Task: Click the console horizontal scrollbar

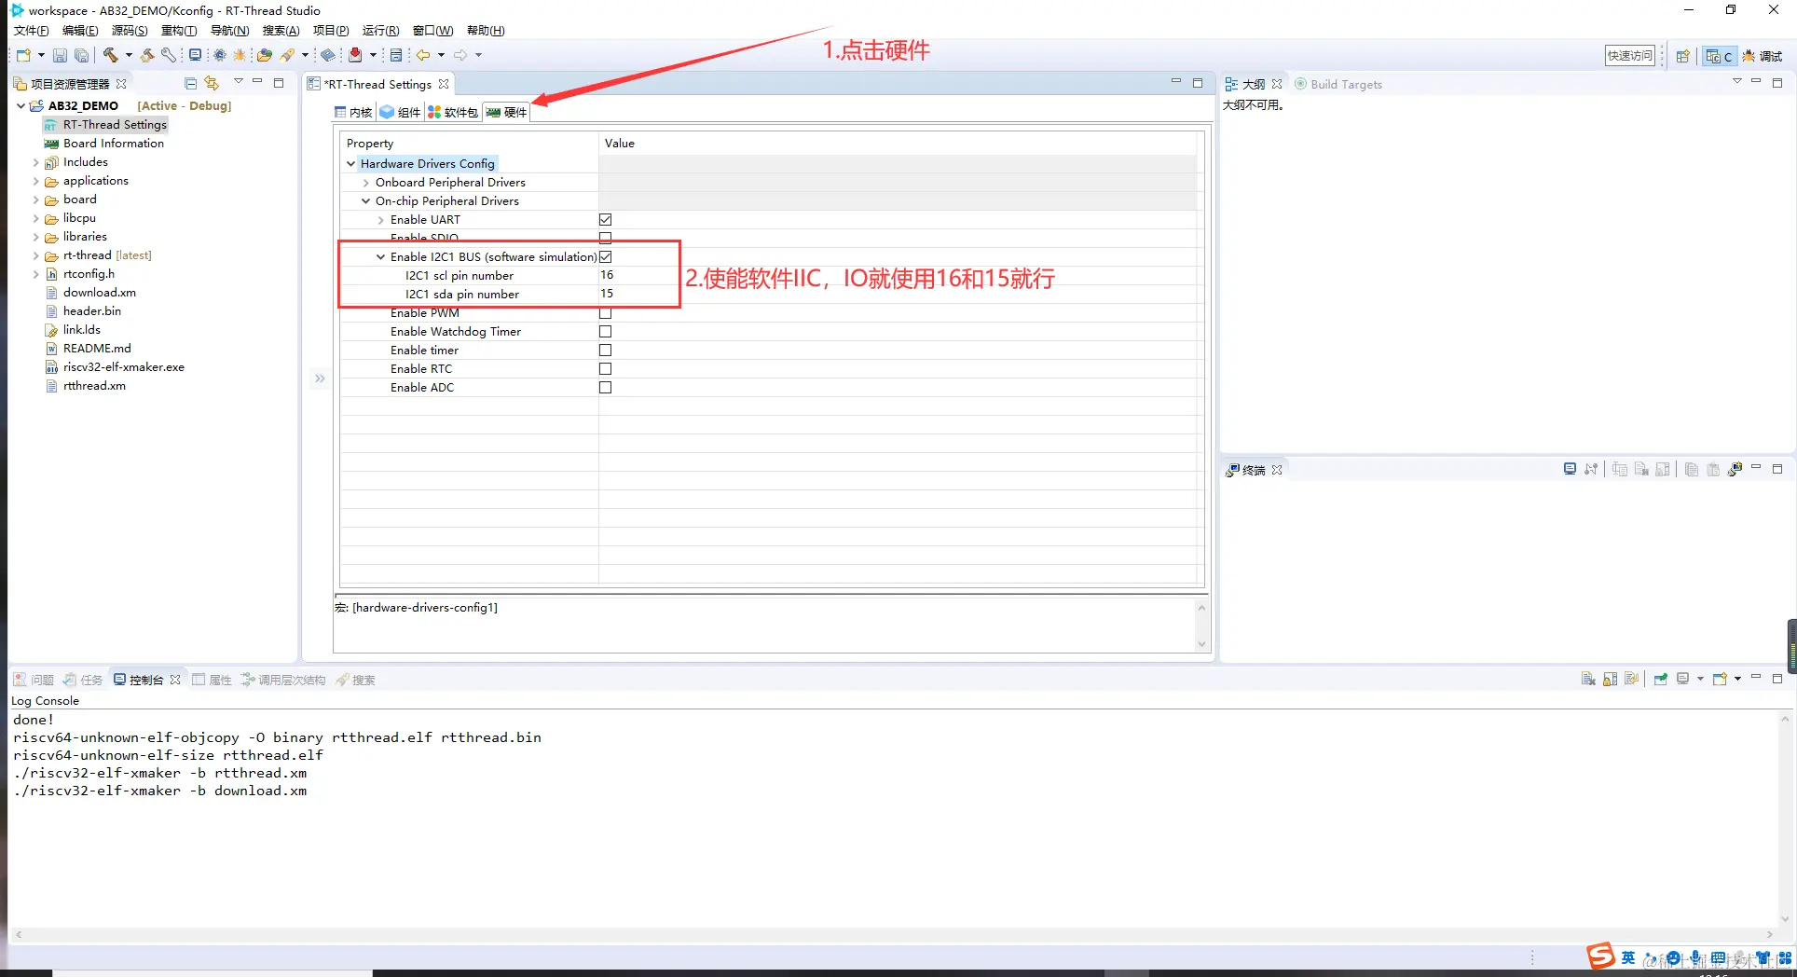Action: (x=894, y=934)
